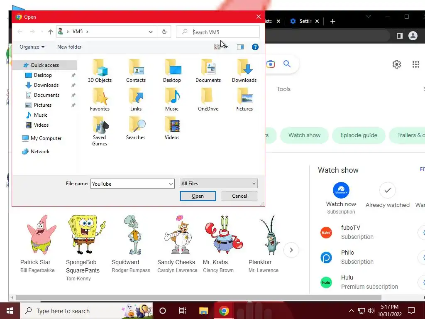The image size is (425, 319).
Task: Show hidden system tray icons
Action: tap(351, 311)
